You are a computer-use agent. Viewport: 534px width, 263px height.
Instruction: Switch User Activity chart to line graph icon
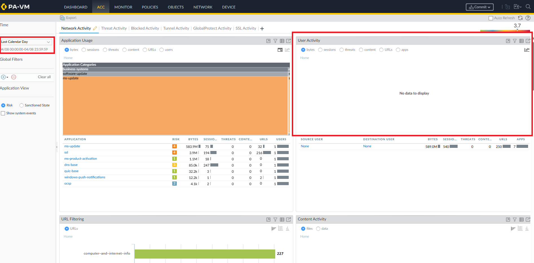pyautogui.click(x=526, y=50)
